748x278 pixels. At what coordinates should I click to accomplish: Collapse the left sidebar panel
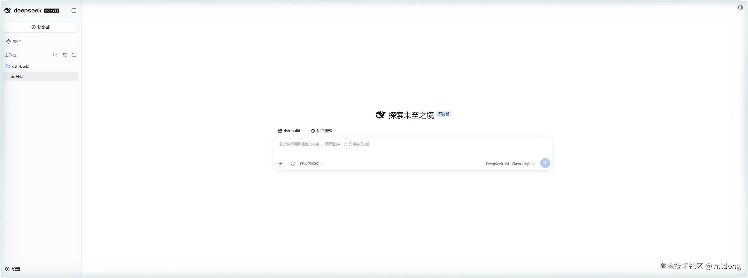point(74,11)
